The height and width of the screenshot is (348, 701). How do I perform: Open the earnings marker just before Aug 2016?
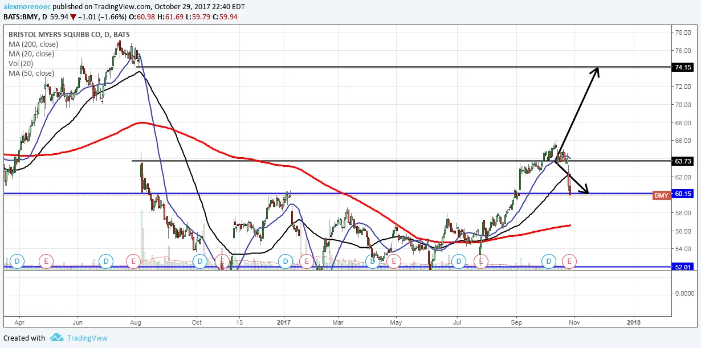133,261
